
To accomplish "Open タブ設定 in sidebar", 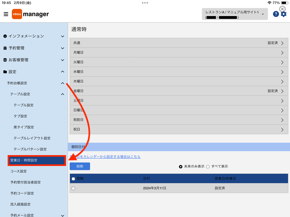I will tap(21, 116).
